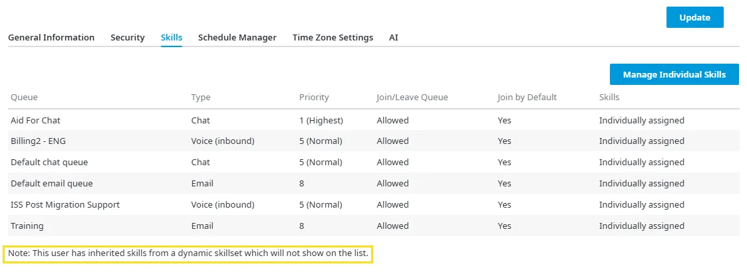Click the Type column header

tap(201, 97)
